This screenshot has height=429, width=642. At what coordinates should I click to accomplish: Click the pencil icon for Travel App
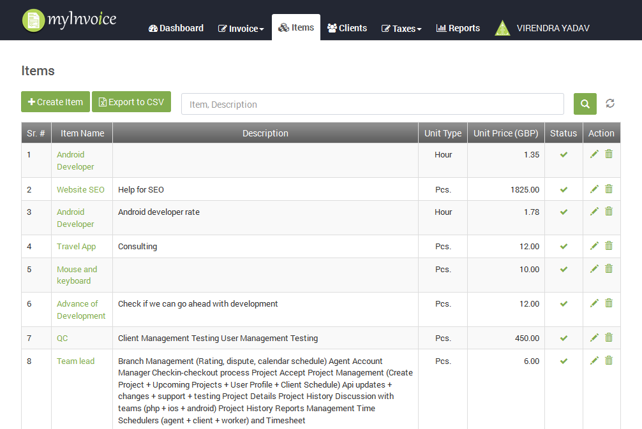pyautogui.click(x=594, y=245)
